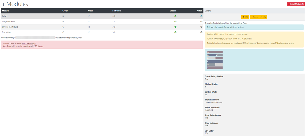Select the Buy Button module name
The width and height of the screenshot is (306, 138).
point(6,32)
